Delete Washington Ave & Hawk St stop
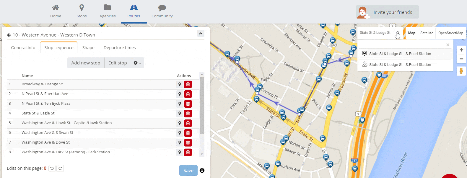Viewport: 467px width, 178px height. (x=188, y=123)
